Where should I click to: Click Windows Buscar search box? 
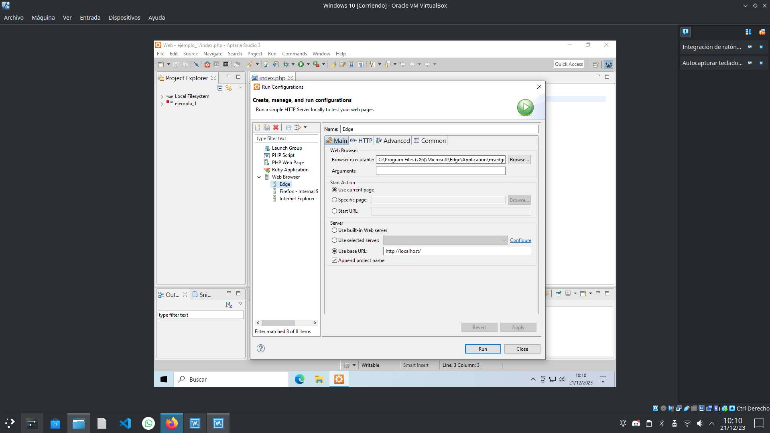pos(231,379)
